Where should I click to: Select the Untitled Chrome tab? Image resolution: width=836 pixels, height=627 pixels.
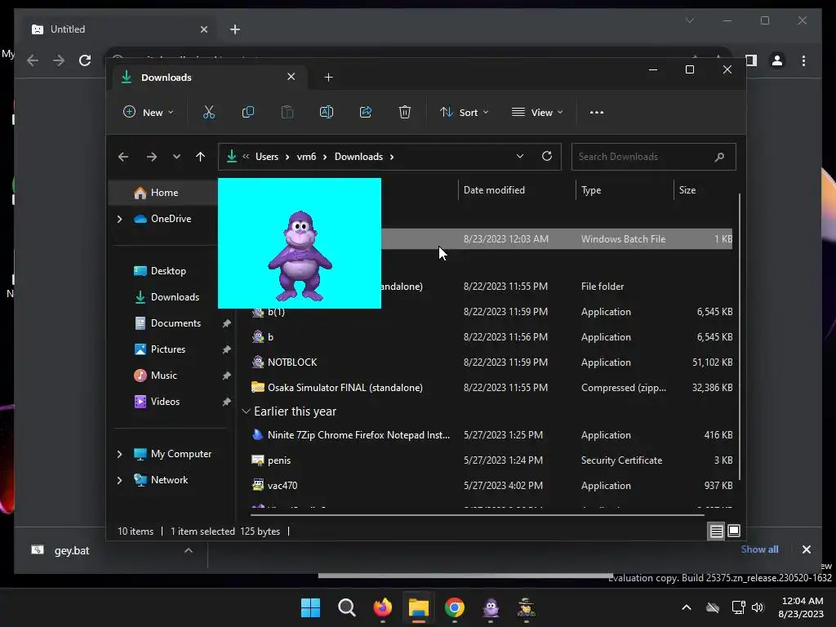119,29
